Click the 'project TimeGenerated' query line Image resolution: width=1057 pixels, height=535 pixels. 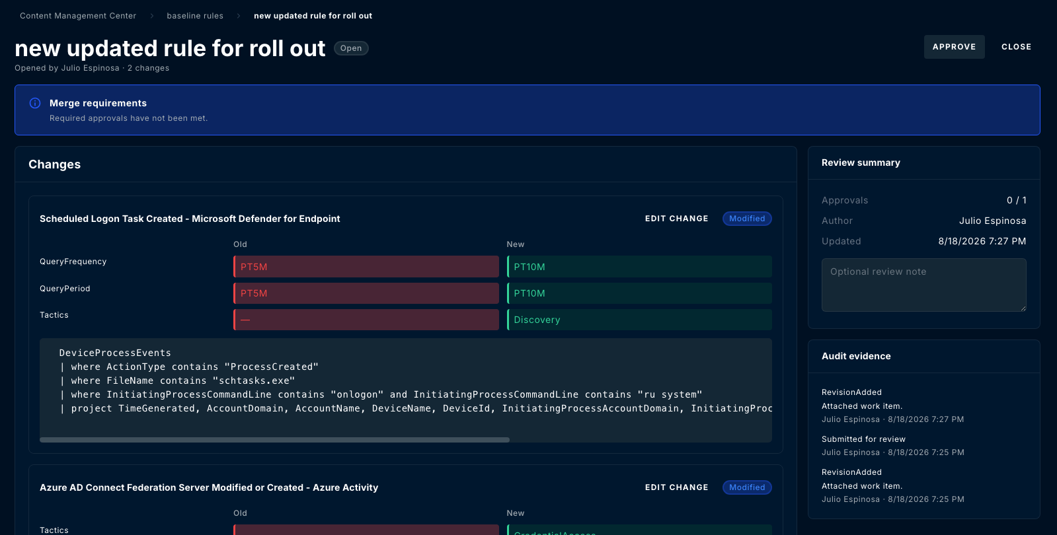tap(415, 408)
